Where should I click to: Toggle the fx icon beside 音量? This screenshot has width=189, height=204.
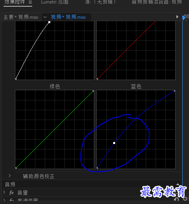point(11,193)
